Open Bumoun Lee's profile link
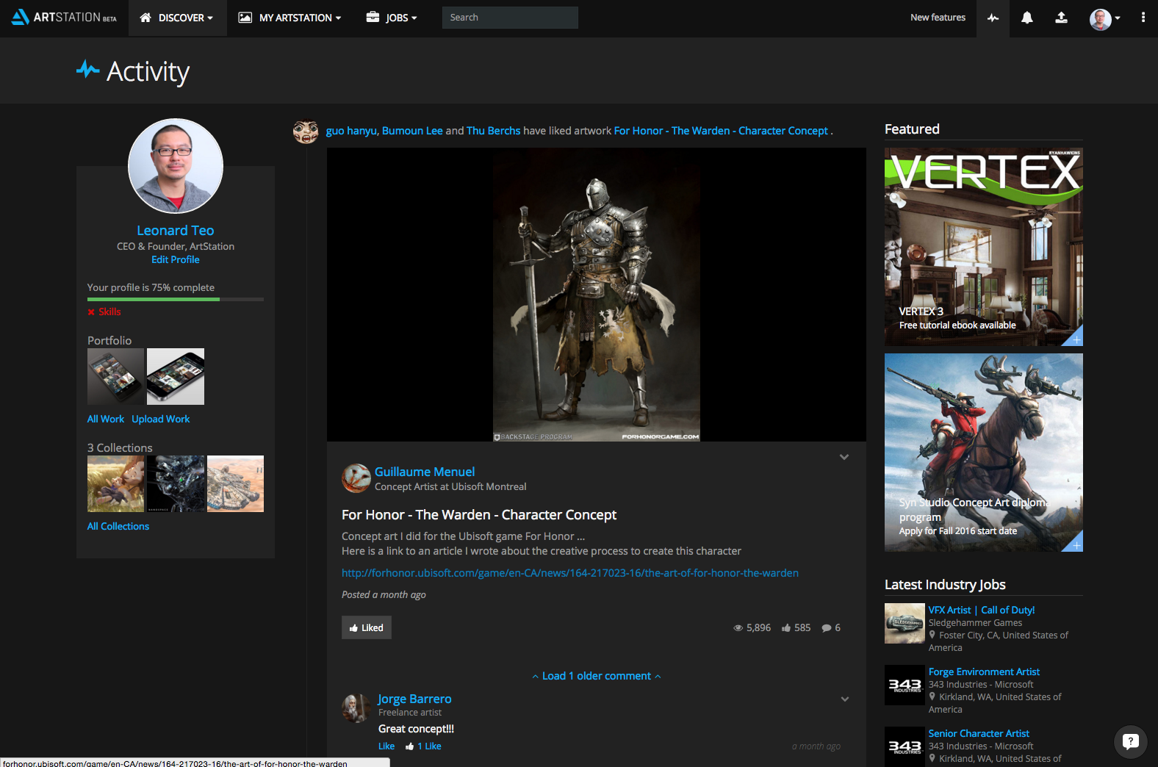The width and height of the screenshot is (1158, 767). pyautogui.click(x=412, y=131)
